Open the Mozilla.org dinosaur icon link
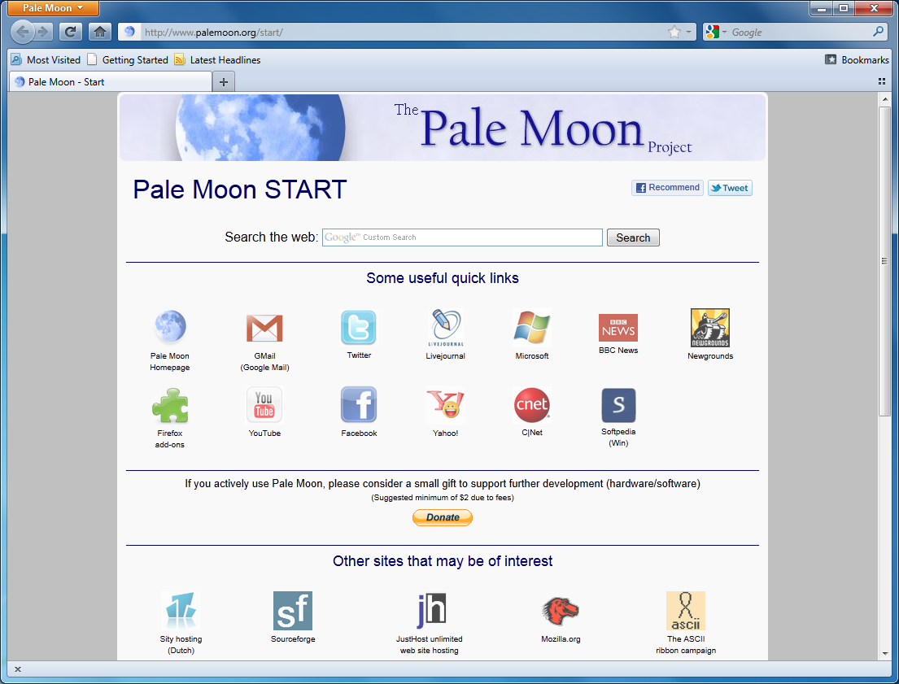 (x=561, y=611)
